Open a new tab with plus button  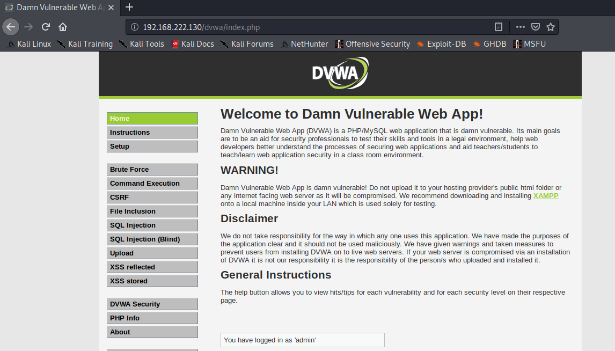coord(129,7)
